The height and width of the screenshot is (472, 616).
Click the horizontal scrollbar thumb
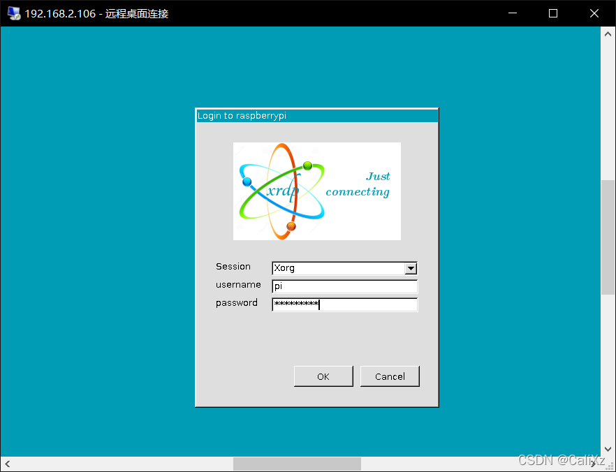point(297,464)
